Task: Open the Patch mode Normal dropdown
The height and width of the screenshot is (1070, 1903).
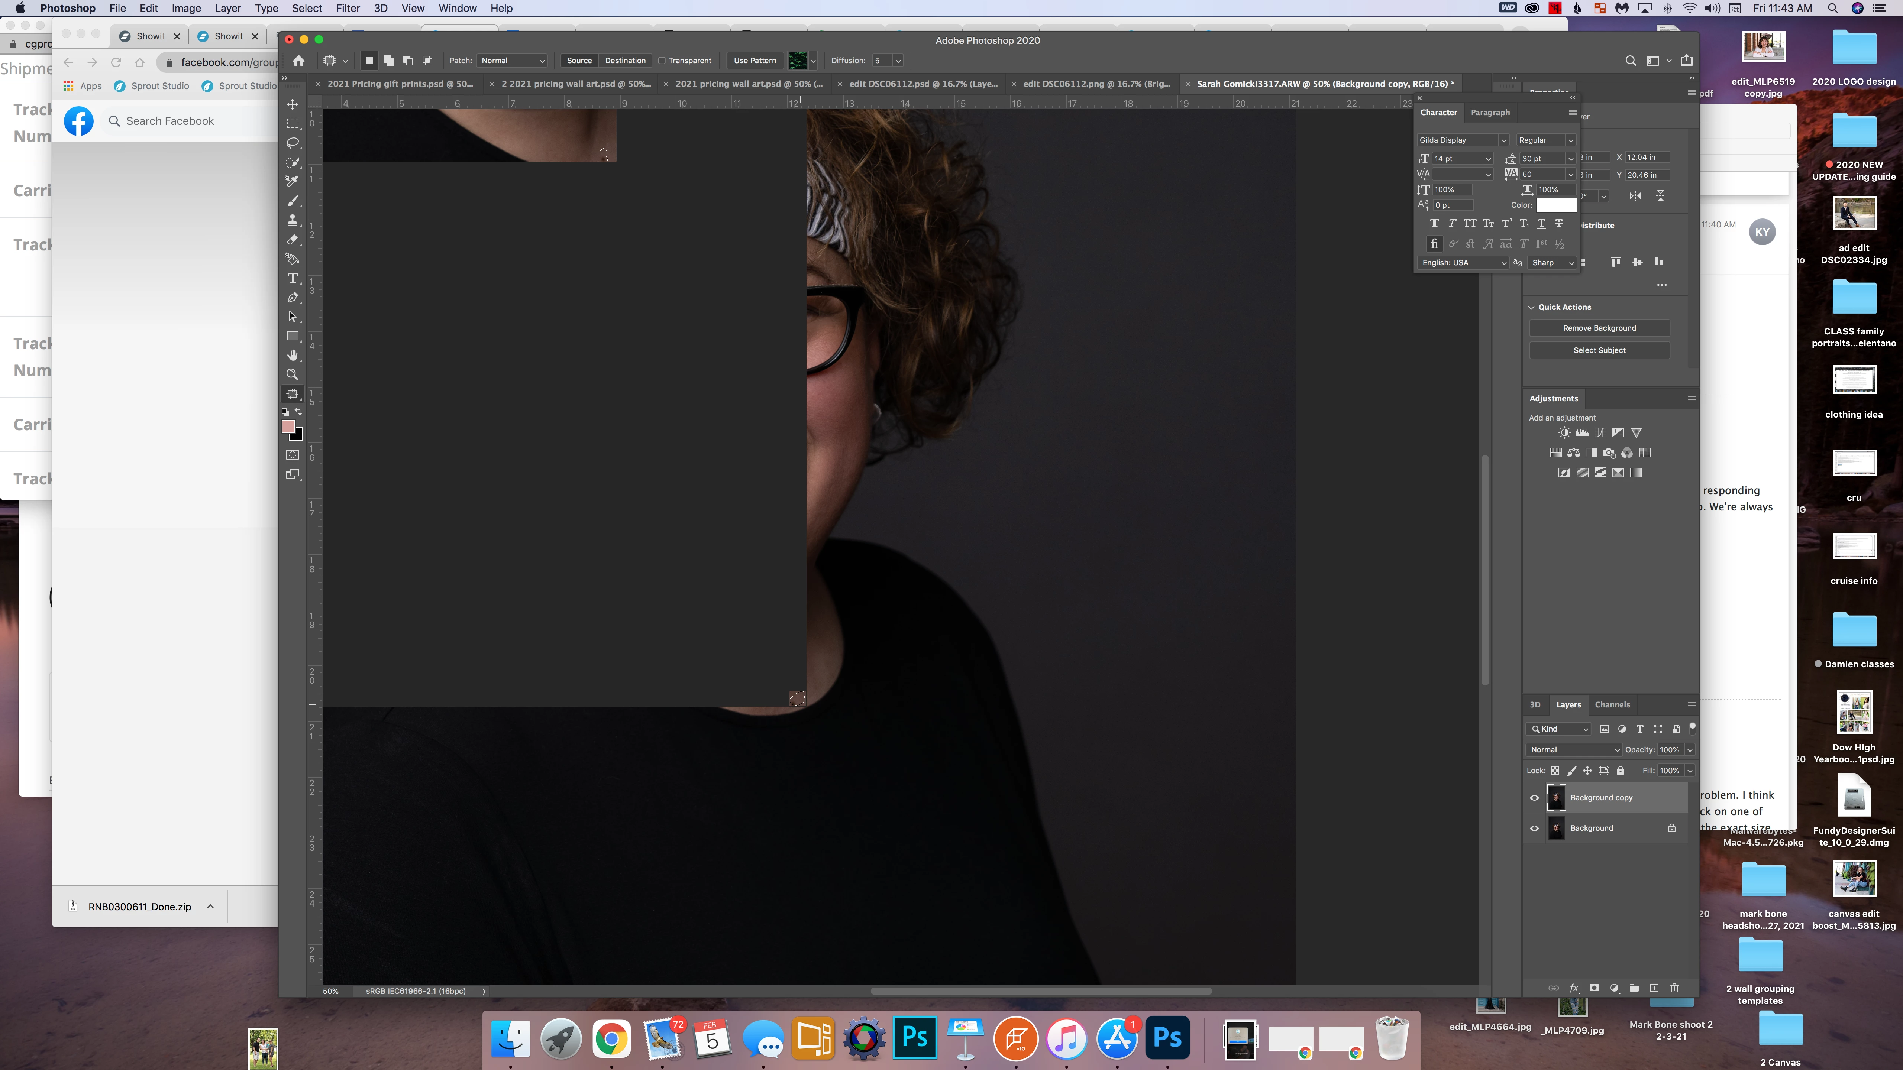Action: tap(513, 61)
